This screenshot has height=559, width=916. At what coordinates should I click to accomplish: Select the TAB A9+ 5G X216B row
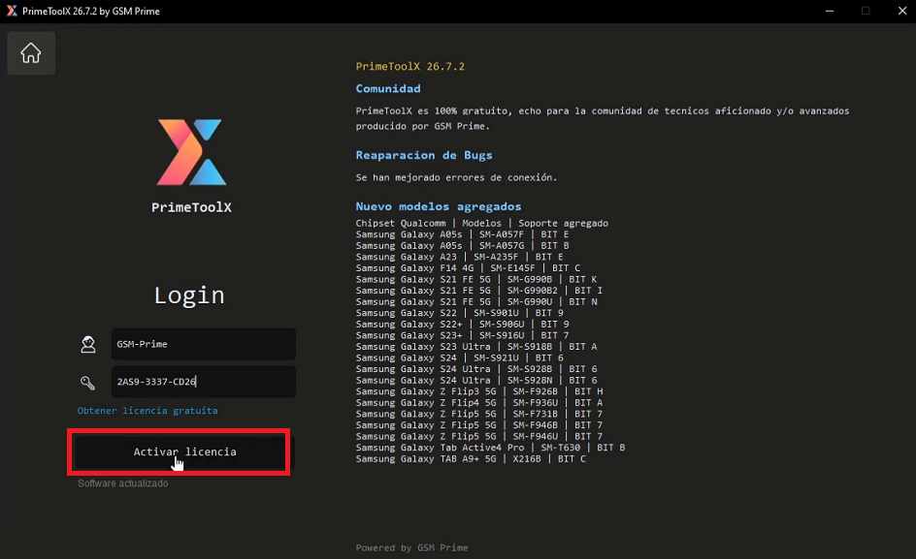click(471, 458)
